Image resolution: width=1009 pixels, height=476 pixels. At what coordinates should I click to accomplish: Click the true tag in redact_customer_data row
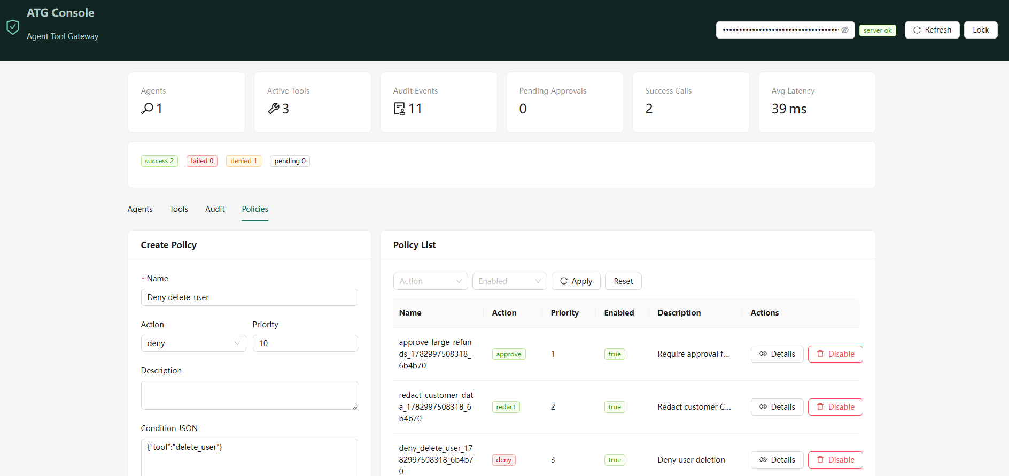(x=615, y=407)
